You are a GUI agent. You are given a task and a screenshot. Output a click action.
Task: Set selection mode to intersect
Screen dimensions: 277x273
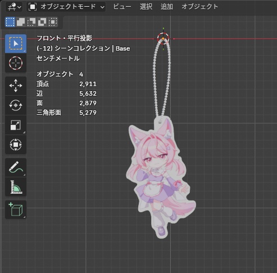pyautogui.click(x=53, y=22)
